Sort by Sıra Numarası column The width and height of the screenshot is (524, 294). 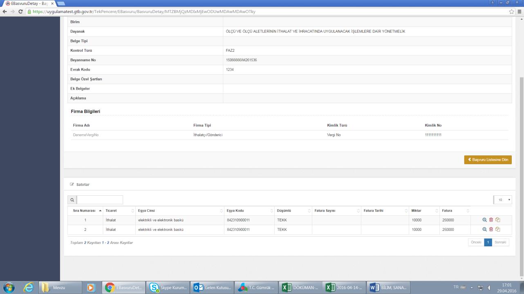pyautogui.click(x=85, y=211)
